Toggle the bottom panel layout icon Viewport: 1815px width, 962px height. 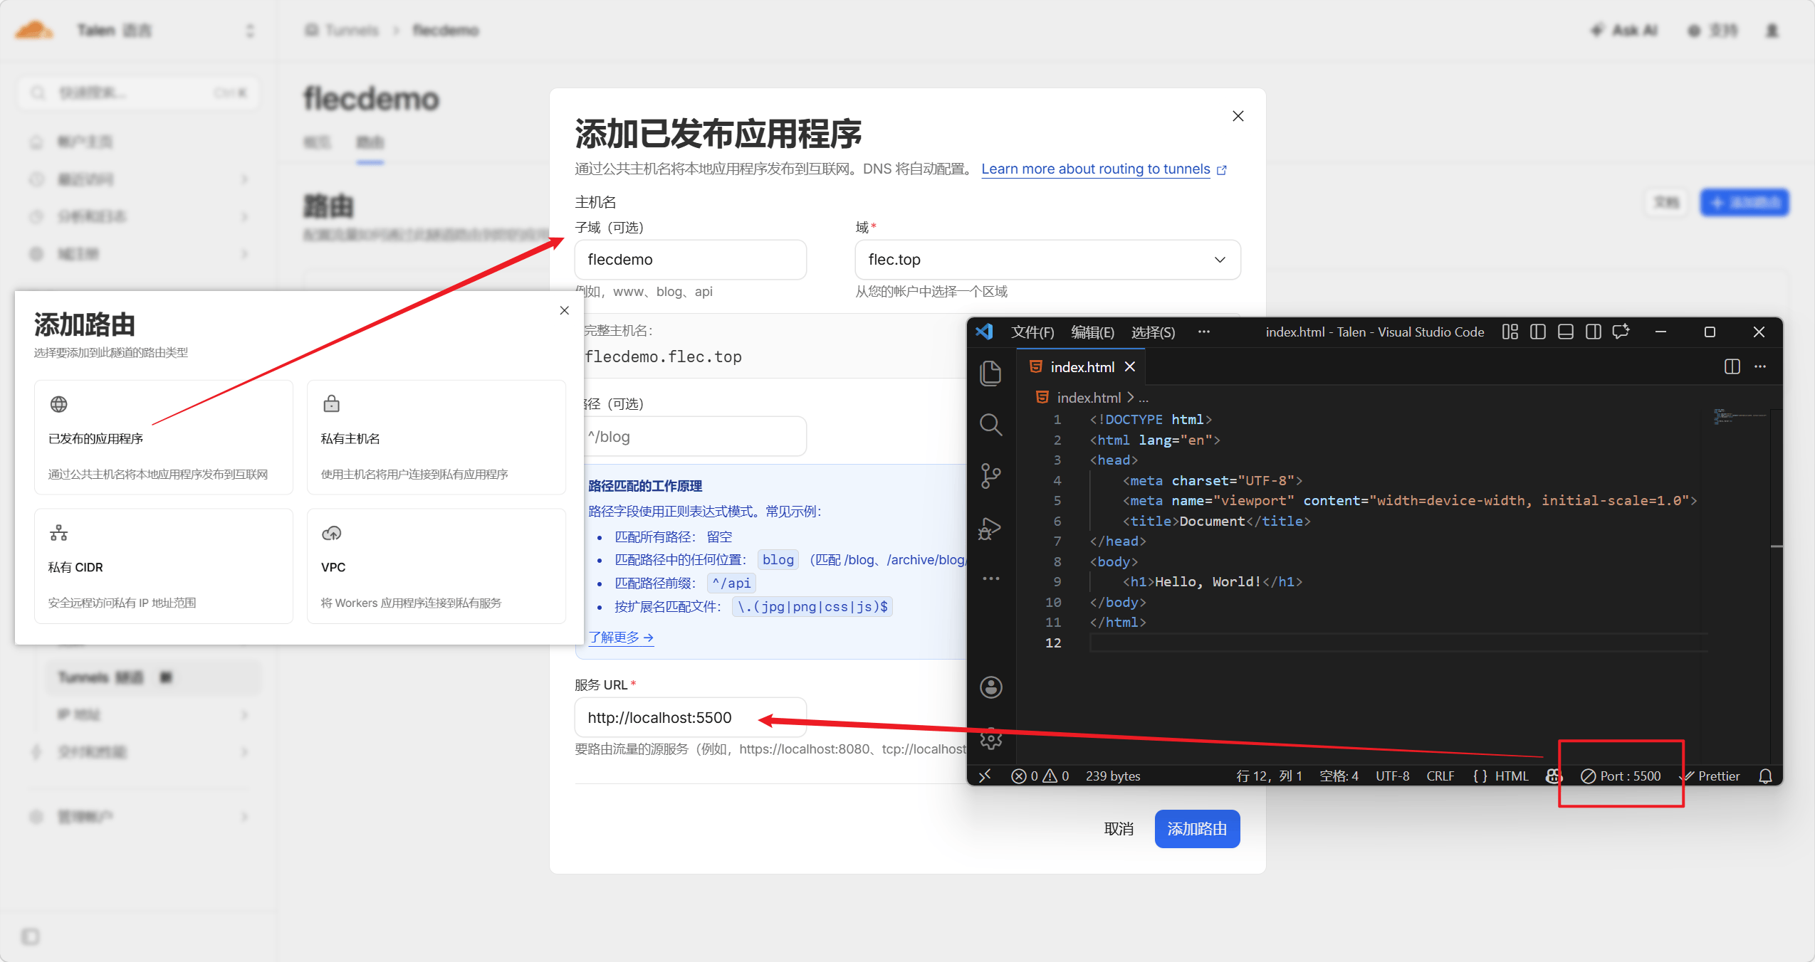(x=1566, y=332)
